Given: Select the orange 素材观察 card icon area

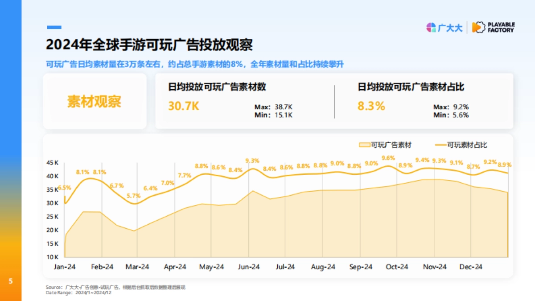Looking at the screenshot, I should pos(95,101).
